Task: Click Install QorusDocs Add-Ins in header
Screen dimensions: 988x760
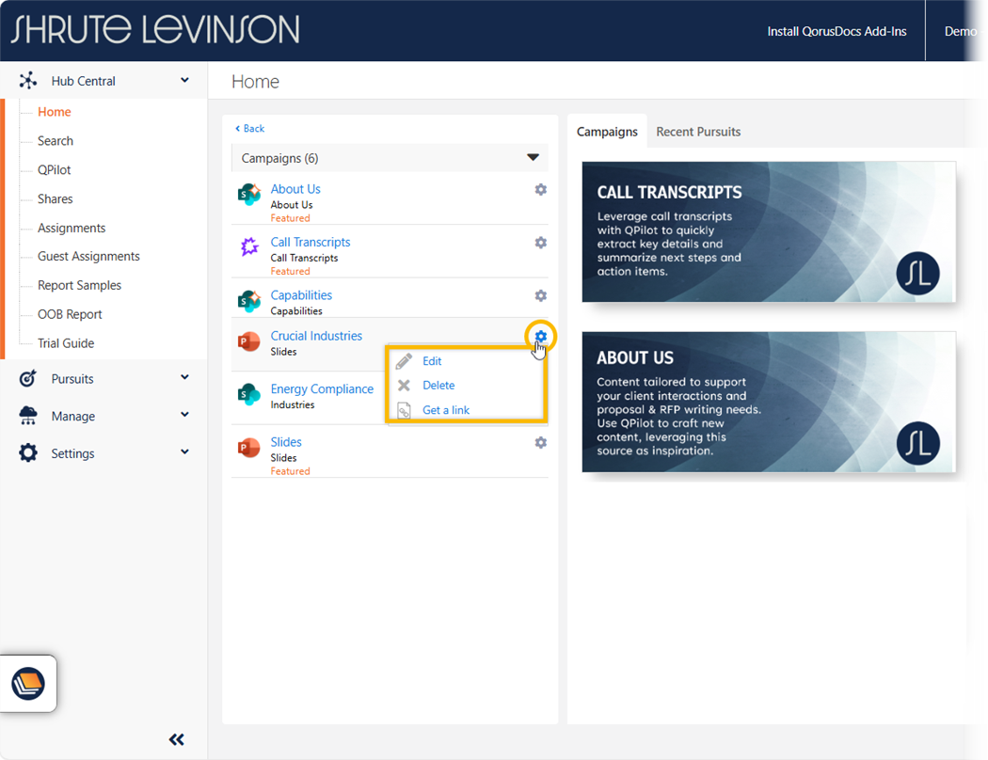Action: pos(837,31)
